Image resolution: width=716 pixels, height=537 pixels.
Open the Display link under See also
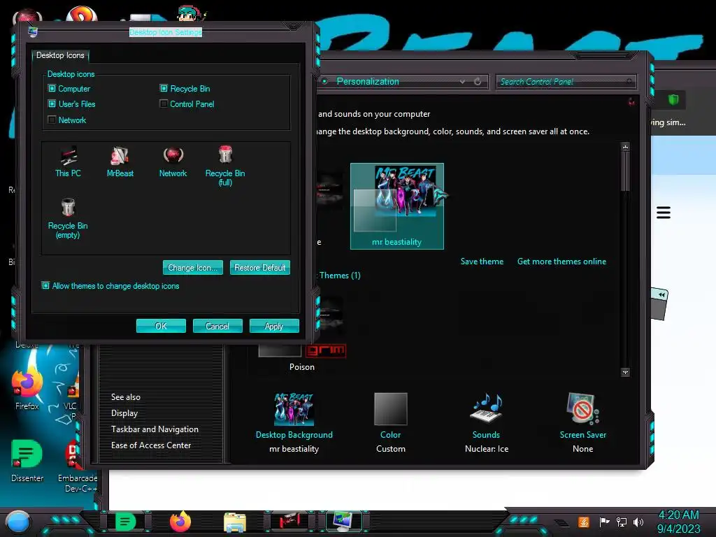point(124,413)
